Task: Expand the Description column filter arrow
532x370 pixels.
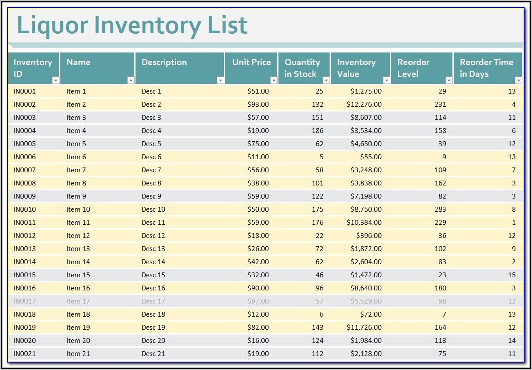Action: point(220,80)
